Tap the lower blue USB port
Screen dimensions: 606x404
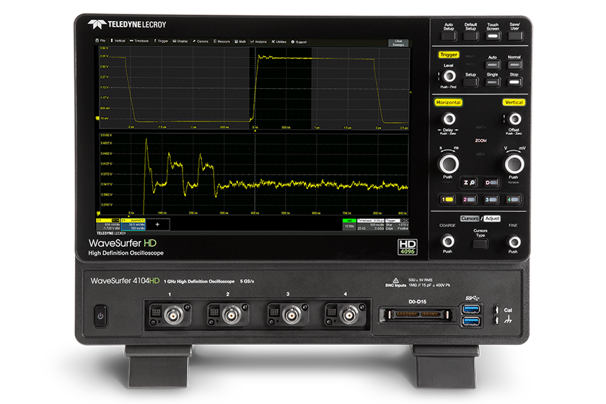click(x=471, y=321)
